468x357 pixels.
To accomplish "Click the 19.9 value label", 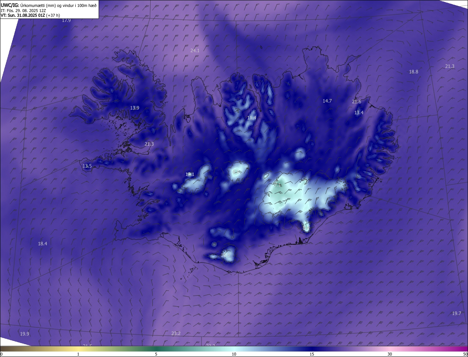I will 24,334.
